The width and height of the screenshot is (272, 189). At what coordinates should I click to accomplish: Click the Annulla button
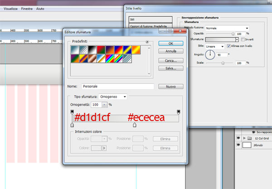pos(171,51)
